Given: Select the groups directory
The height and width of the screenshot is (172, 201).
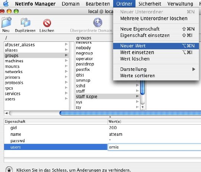Looking at the screenshot, I should (36, 55).
